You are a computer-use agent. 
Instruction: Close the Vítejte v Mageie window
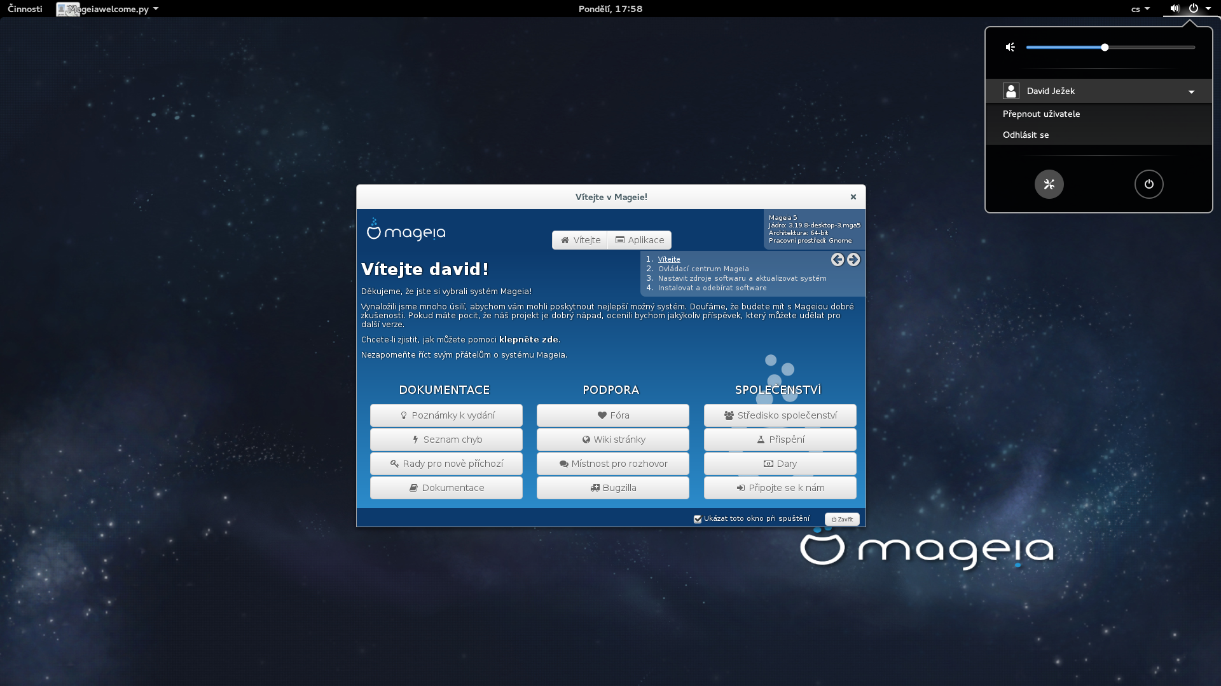(853, 197)
